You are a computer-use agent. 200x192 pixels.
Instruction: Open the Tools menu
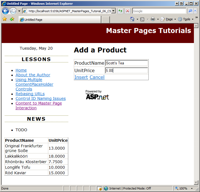click(x=186, y=19)
